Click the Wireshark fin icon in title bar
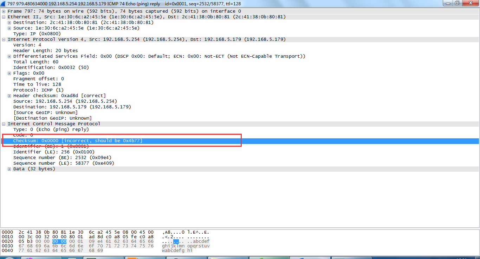Screen dimensions: 480x259 4,4
